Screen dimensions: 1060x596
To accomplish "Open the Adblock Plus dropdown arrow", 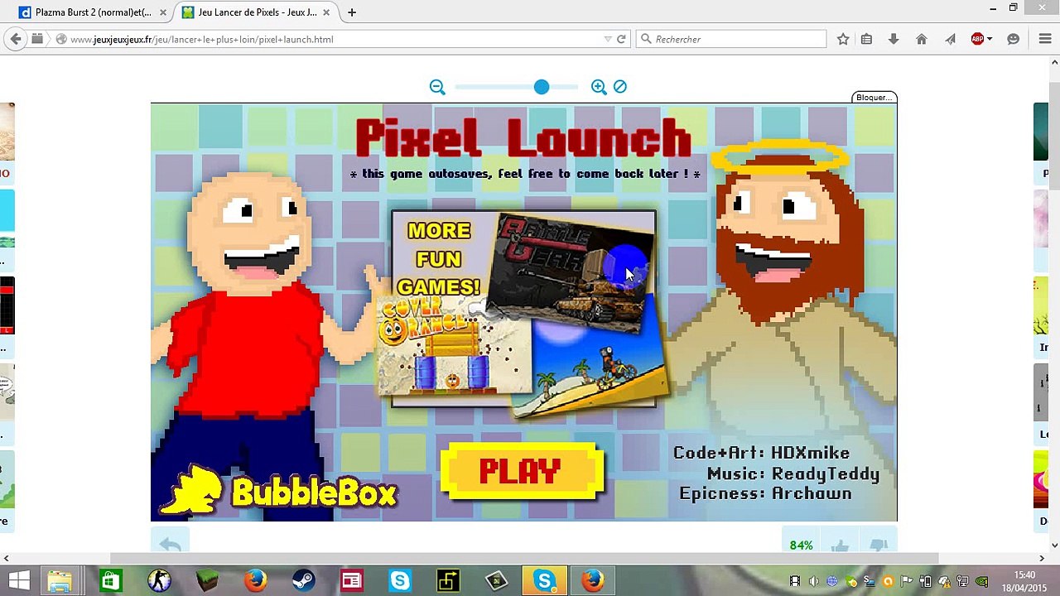I will click(x=990, y=39).
